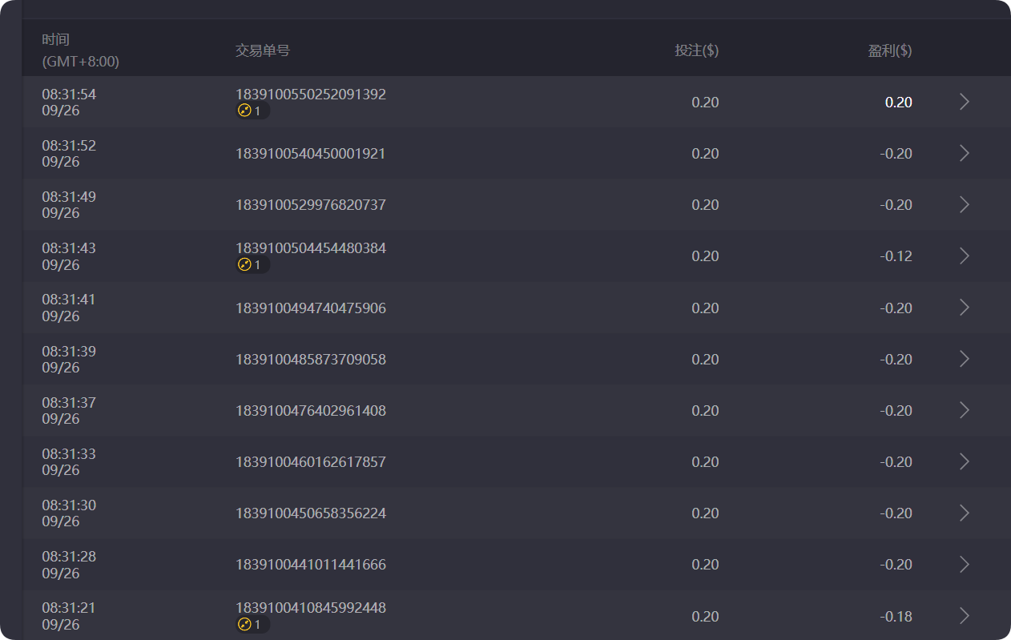Click the bet amount on the 08:31:30 row

click(705, 513)
